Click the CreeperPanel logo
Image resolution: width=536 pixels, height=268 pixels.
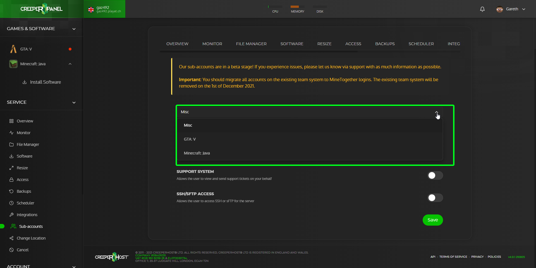pos(42,9)
